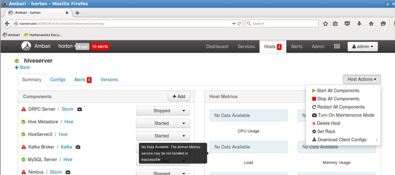Go to the Firefox home icon

[x=371, y=24]
